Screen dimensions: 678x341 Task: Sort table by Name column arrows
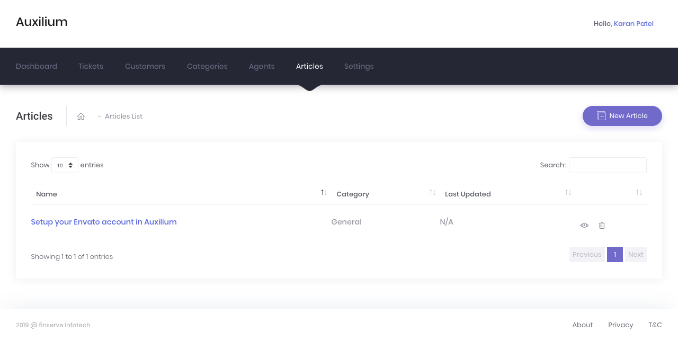[324, 193]
